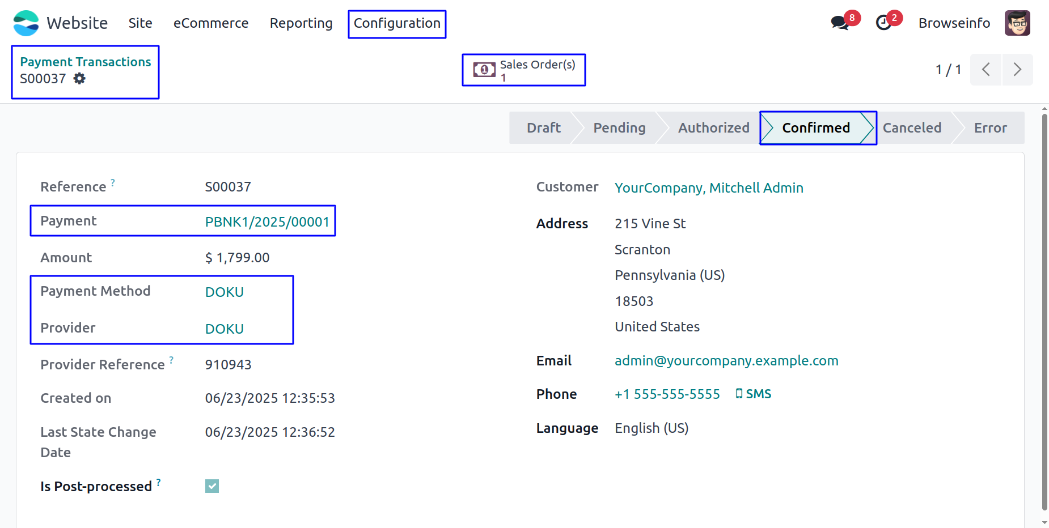Click the SMS phone icon
Image resolution: width=1049 pixels, height=528 pixels.
tap(739, 394)
